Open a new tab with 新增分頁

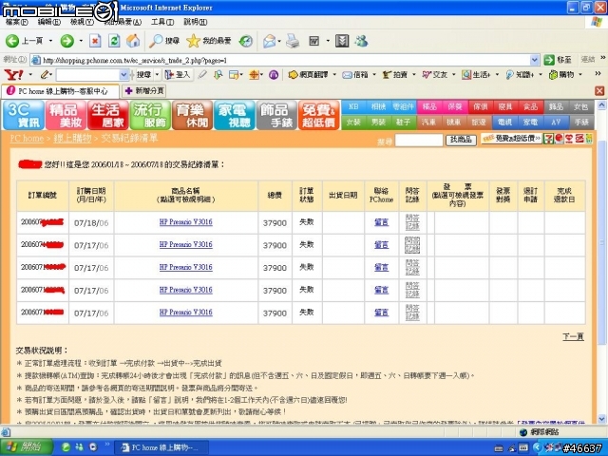coord(143,91)
